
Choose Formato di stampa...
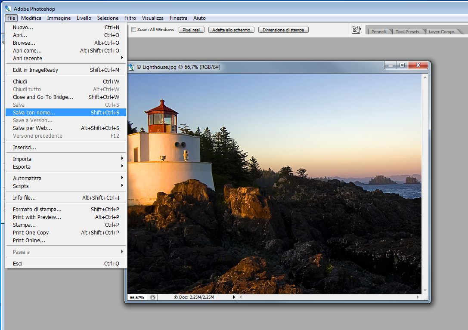click(66, 209)
